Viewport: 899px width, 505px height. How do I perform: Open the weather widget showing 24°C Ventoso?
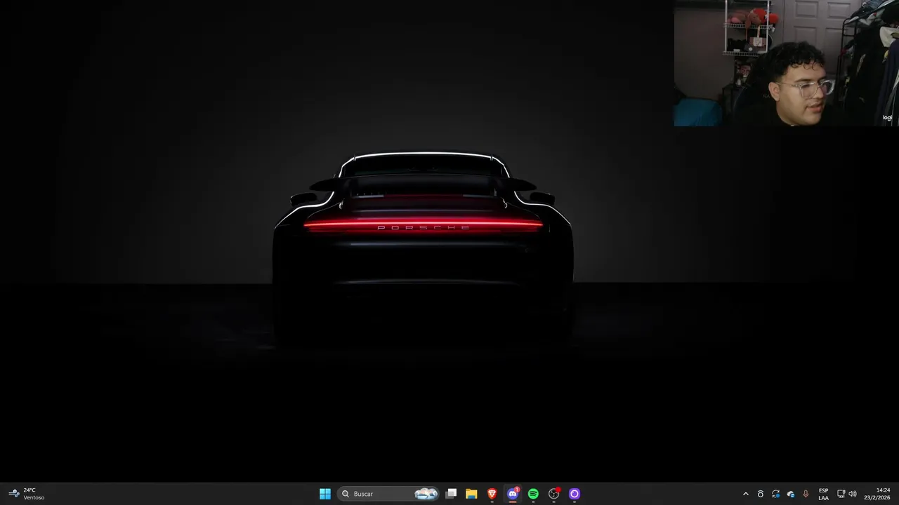[27, 494]
